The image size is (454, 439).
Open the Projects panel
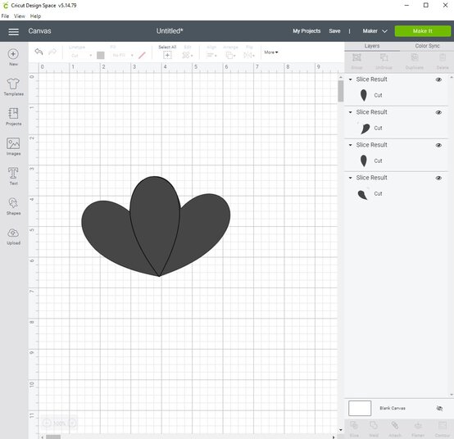(13, 116)
